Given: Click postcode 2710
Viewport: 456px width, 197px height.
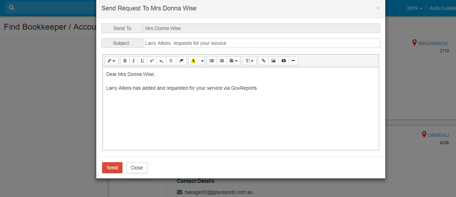Looking at the screenshot, I should pos(444,51).
